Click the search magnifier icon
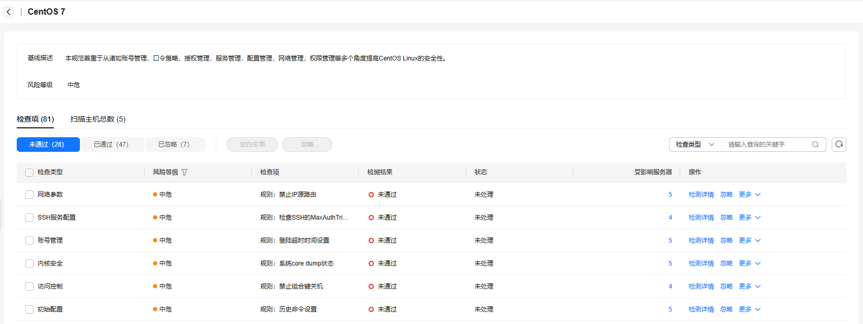The image size is (863, 324). [815, 145]
